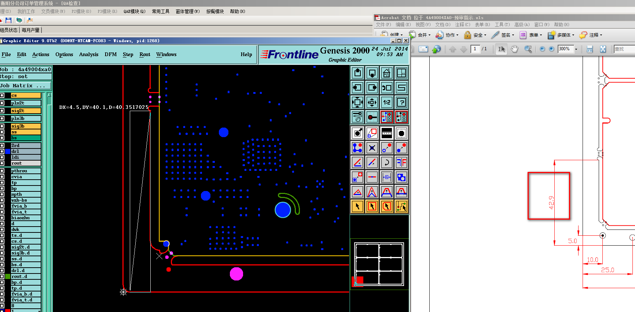Screen dimensions: 635x312
Task: Select the biaozhu layer name
Action: point(26,218)
